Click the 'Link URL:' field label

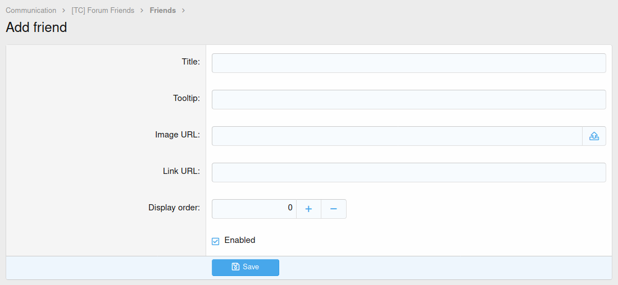point(181,171)
